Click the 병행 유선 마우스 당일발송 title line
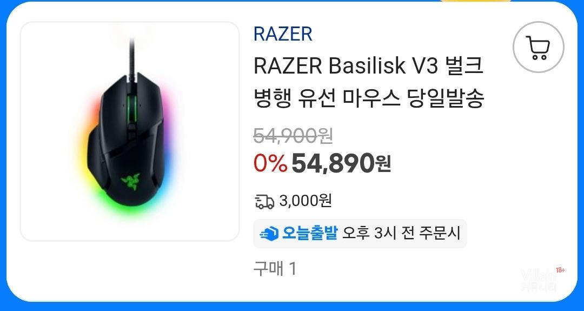 (369, 98)
